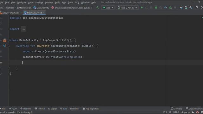
Task: Click the 10:9 line column indicator
Action: 165,112
